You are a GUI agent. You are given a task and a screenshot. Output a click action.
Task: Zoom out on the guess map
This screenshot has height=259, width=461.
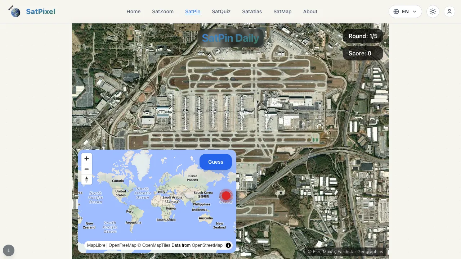(86, 169)
